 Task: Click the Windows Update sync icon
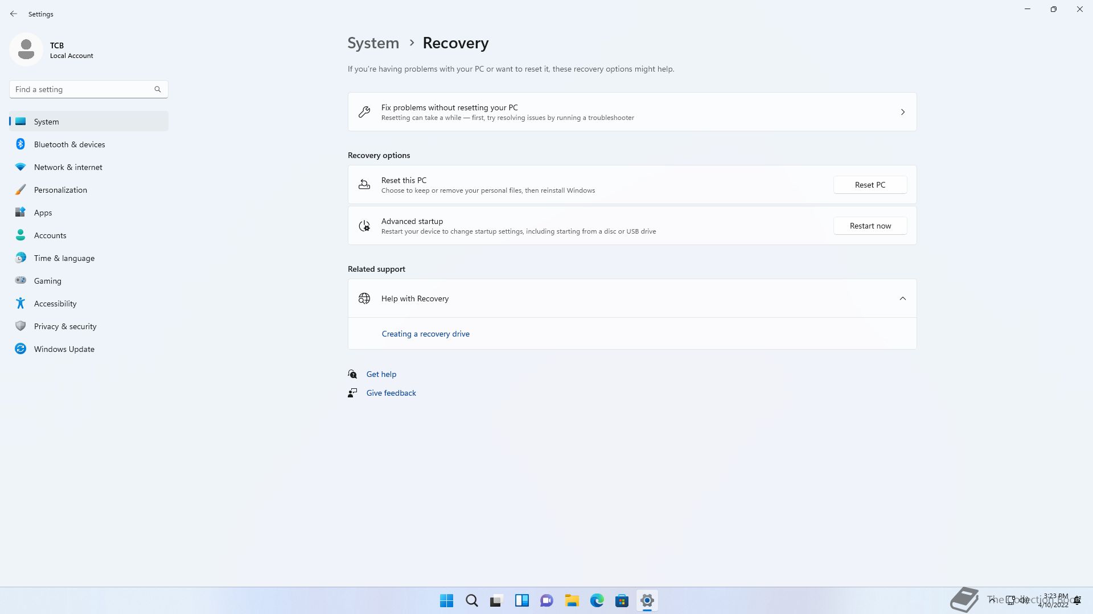pyautogui.click(x=20, y=349)
